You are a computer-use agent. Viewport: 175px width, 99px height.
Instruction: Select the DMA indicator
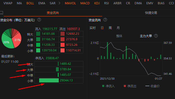(x=138, y=3)
